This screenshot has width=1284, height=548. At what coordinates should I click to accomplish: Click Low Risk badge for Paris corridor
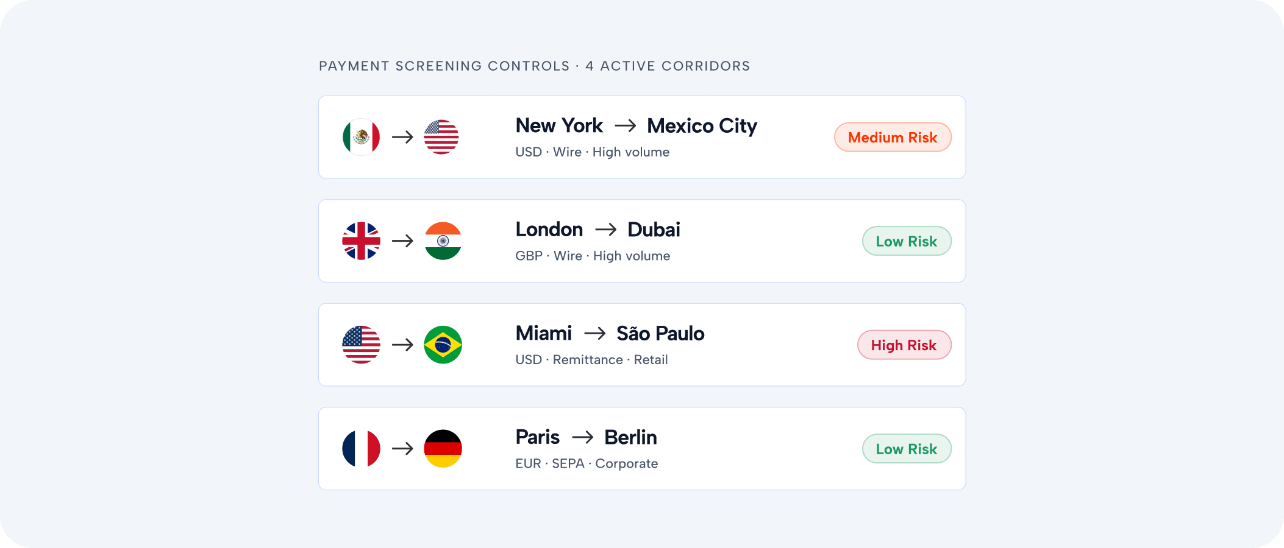coord(906,449)
